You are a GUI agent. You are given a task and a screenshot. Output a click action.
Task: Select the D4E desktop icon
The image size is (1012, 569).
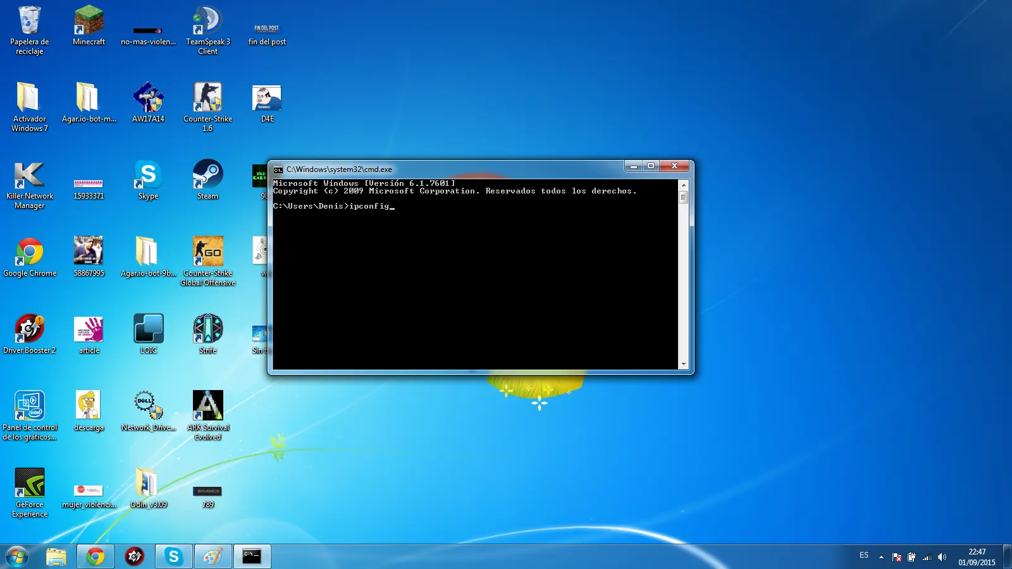click(267, 102)
